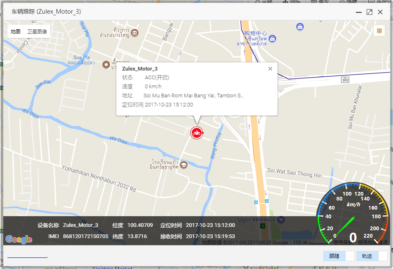Image resolution: width=393 pixels, height=269 pixels.
Task: Click the 接收时间 value 2017-10-23 15:19:53
Action: point(210,236)
